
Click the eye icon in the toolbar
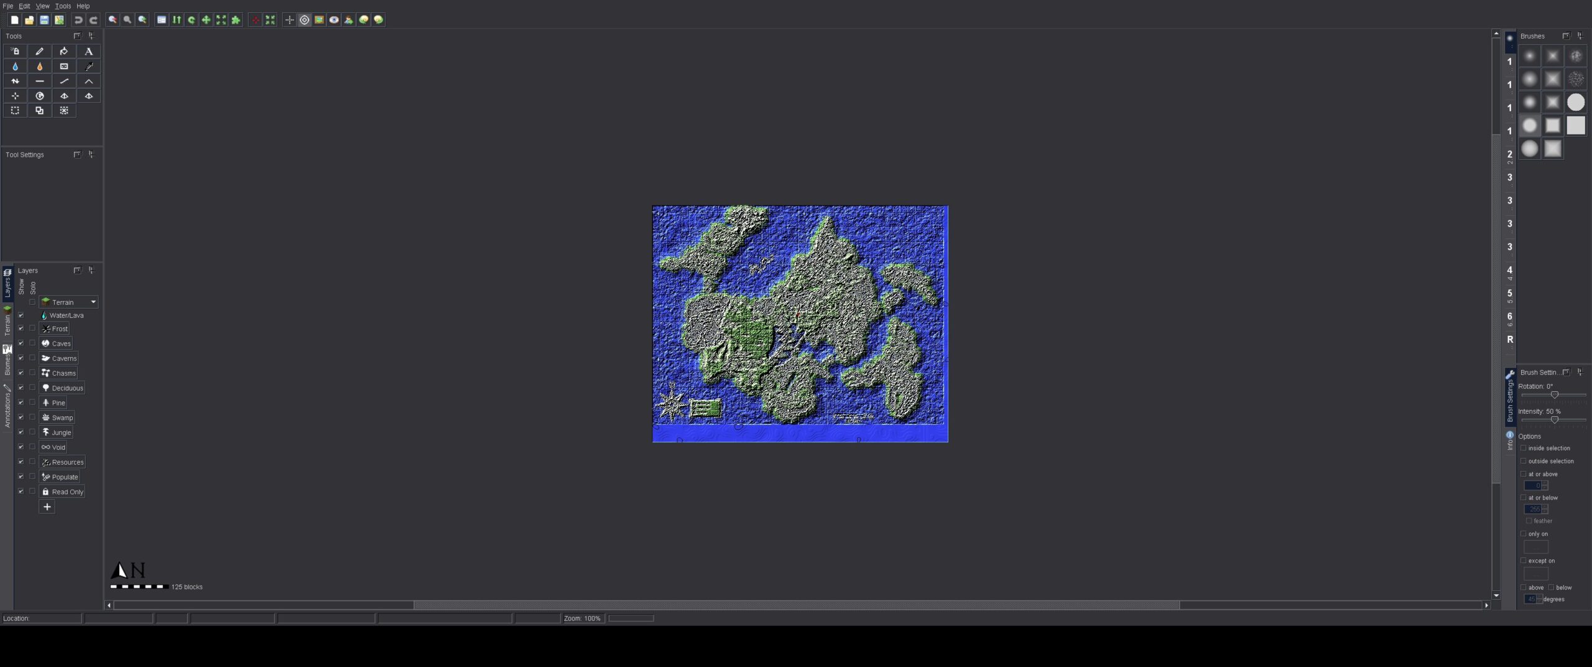coord(334,20)
